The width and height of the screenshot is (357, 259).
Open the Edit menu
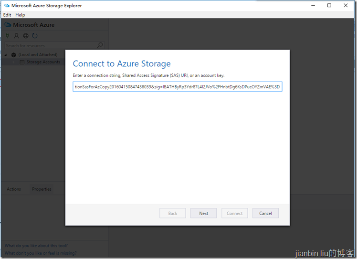tap(7, 15)
